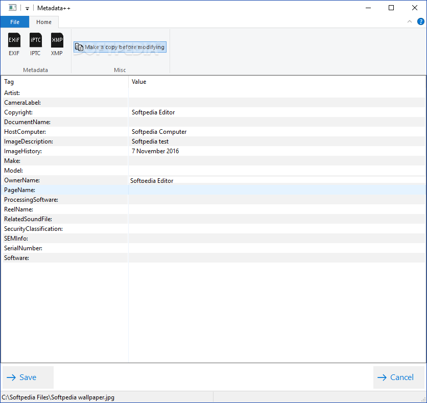
Task: Save the metadata changes
Action: [x=28, y=377]
